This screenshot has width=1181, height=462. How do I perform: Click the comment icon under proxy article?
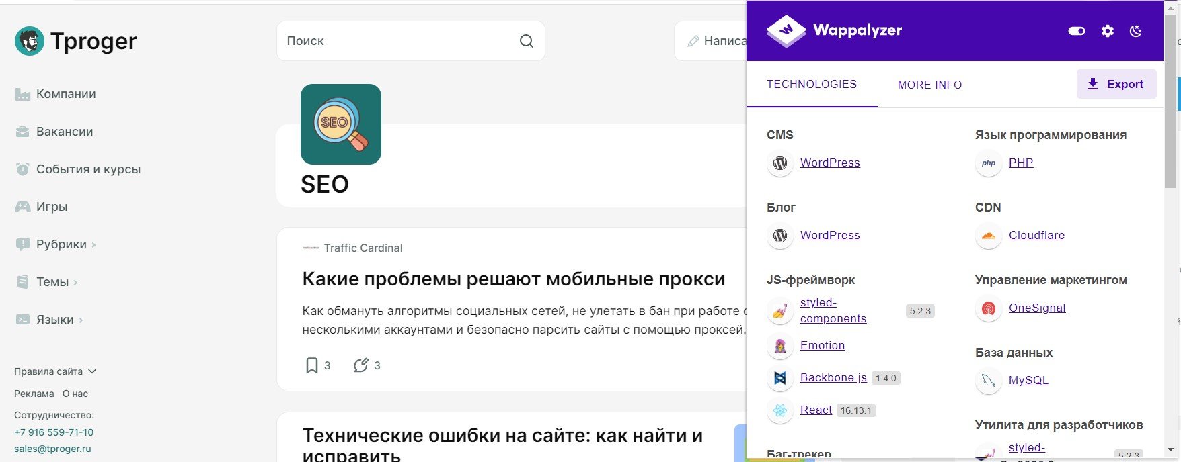coord(361,365)
